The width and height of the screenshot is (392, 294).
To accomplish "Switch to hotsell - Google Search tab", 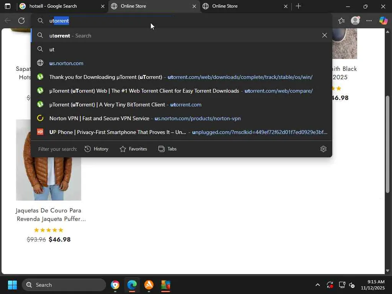I will pos(62,6).
